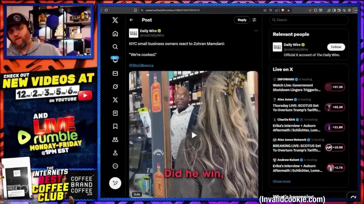Open @realDailyWire handle on the post
The width and height of the screenshot is (364, 204).
[x=152, y=35]
